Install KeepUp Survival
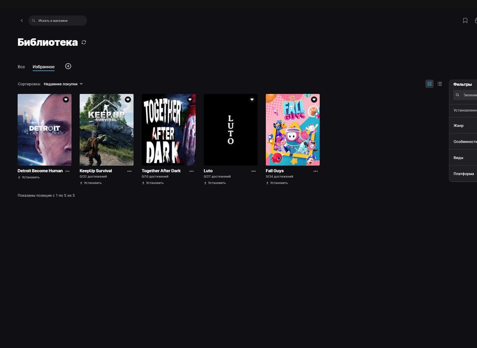Screen dimensions: 477x348 click(x=91, y=183)
